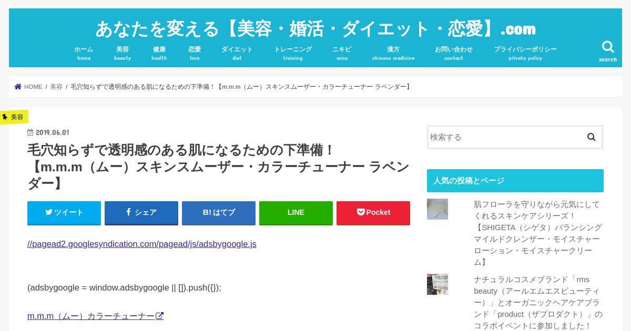
Task: Share on Facebook with シェア button
Action: coord(141,213)
